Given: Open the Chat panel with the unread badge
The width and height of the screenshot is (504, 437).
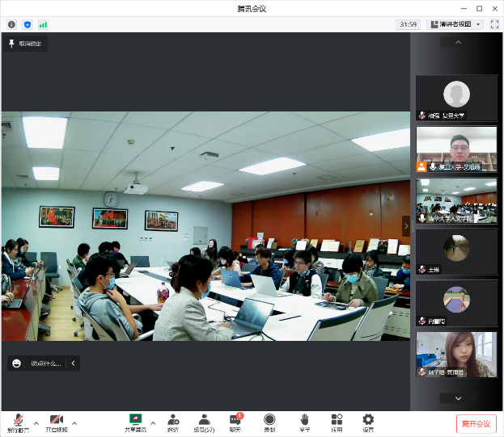Looking at the screenshot, I should click(235, 422).
